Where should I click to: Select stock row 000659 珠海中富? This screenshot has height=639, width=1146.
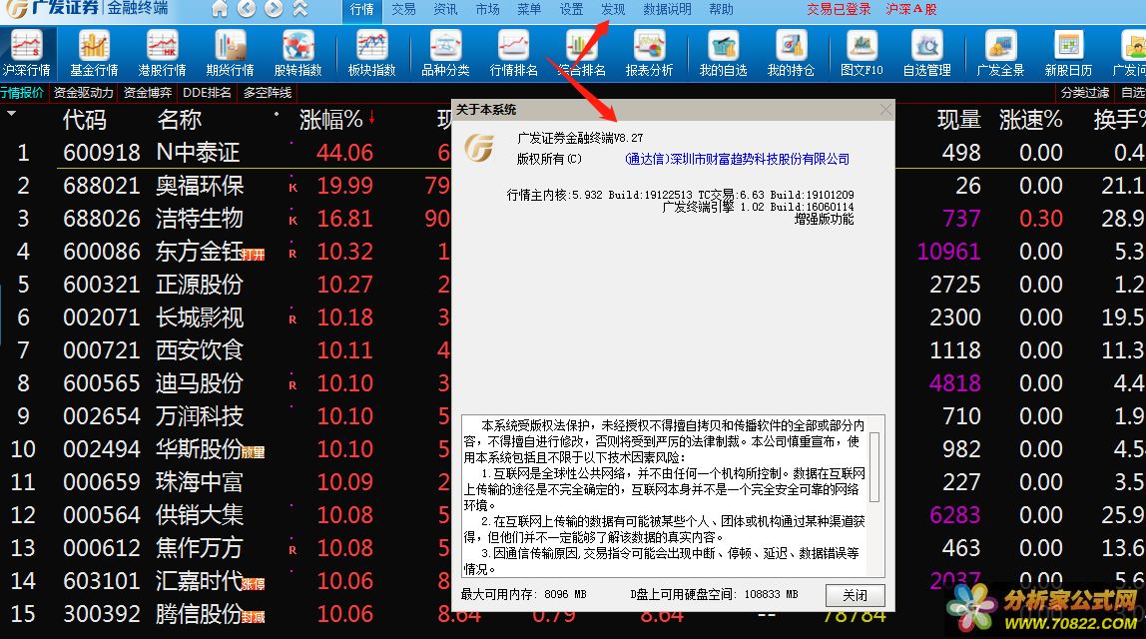pyautogui.click(x=226, y=482)
